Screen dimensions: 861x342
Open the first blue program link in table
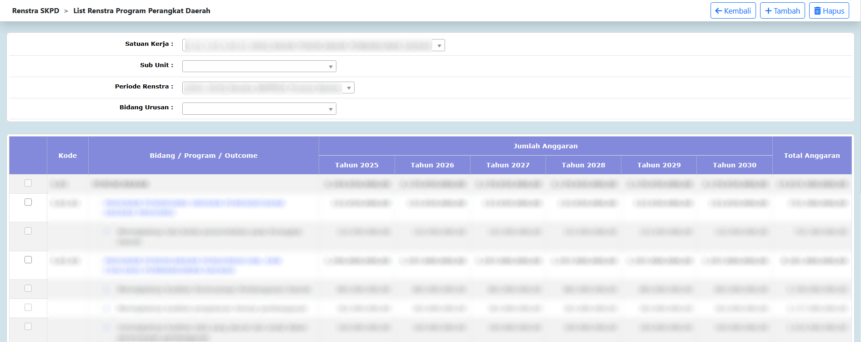click(x=194, y=203)
